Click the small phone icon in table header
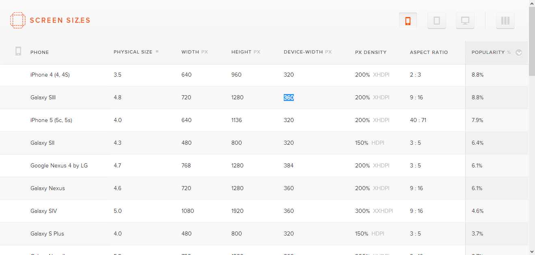Screen dimensions: 535x255 tap(18, 51)
